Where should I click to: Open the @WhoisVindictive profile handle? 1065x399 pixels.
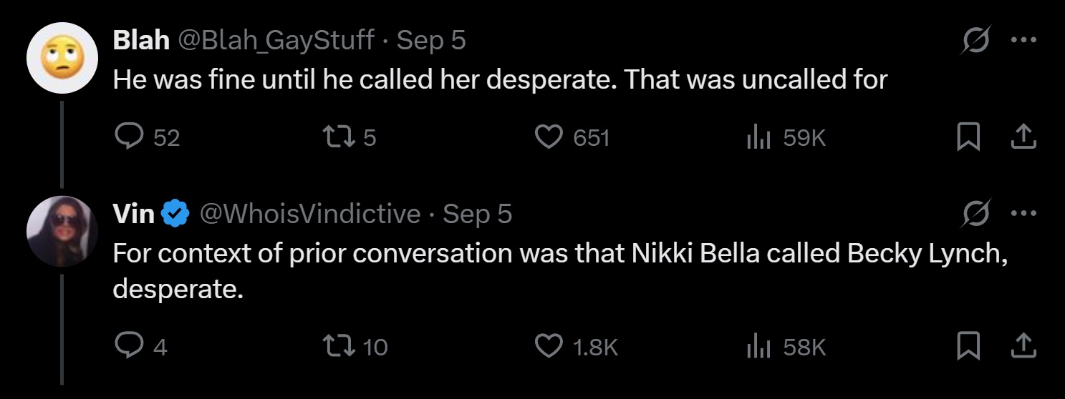click(x=309, y=214)
